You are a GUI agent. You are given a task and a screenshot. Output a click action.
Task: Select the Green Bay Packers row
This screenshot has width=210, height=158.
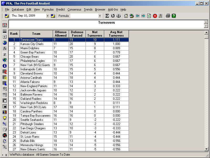tap(69, 52)
